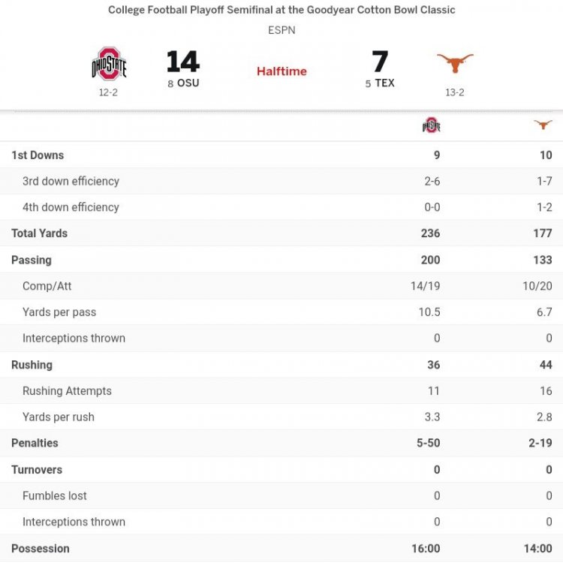Select the Possession row label
The image size is (563, 563).
pyautogui.click(x=41, y=549)
